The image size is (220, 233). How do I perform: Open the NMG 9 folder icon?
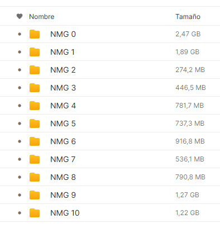click(35, 195)
